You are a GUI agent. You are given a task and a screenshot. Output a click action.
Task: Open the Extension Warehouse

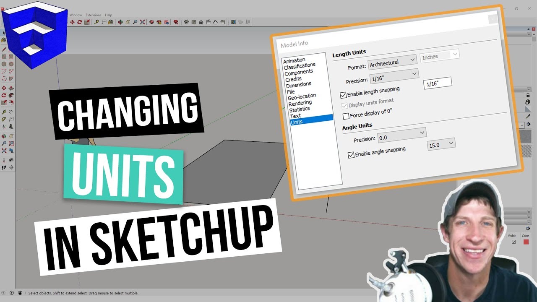coord(159,22)
